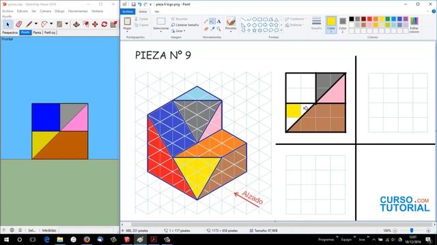Expand the Line tool dropdown arrow in SketchUp
Viewport: 437px width, 245px height.
(x=36, y=24)
